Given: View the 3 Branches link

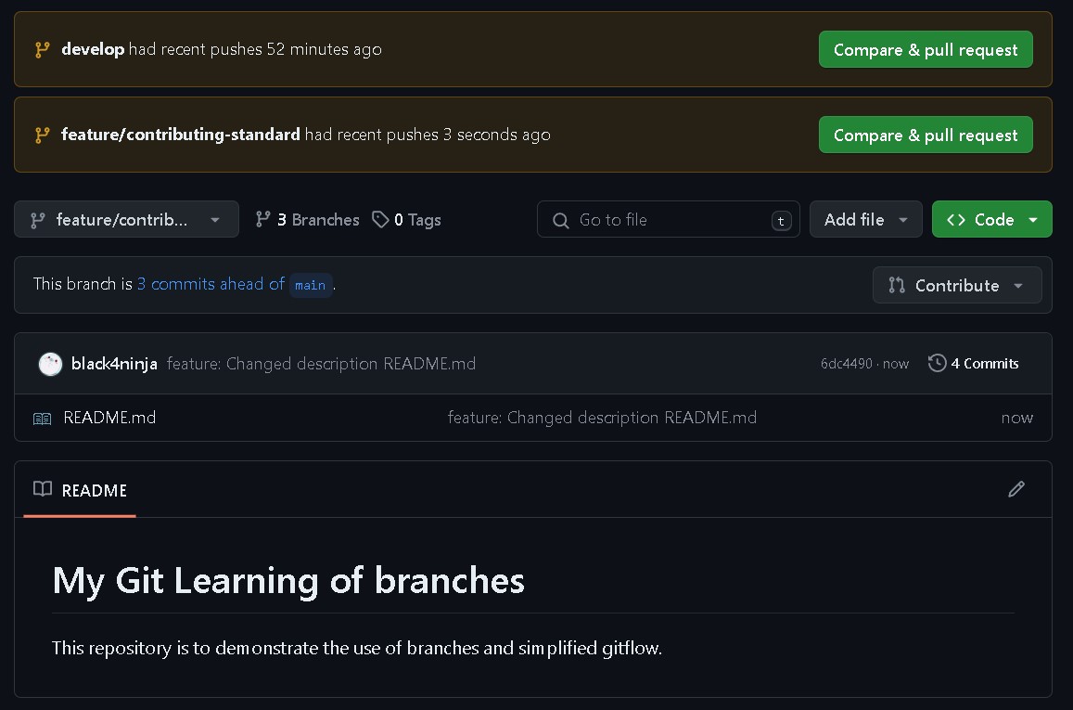Looking at the screenshot, I should tap(307, 220).
